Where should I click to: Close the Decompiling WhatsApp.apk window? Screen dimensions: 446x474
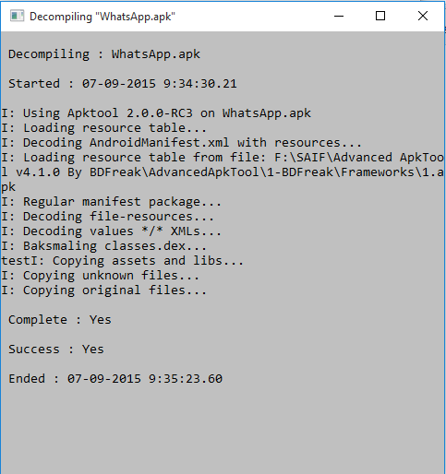pos(423,16)
